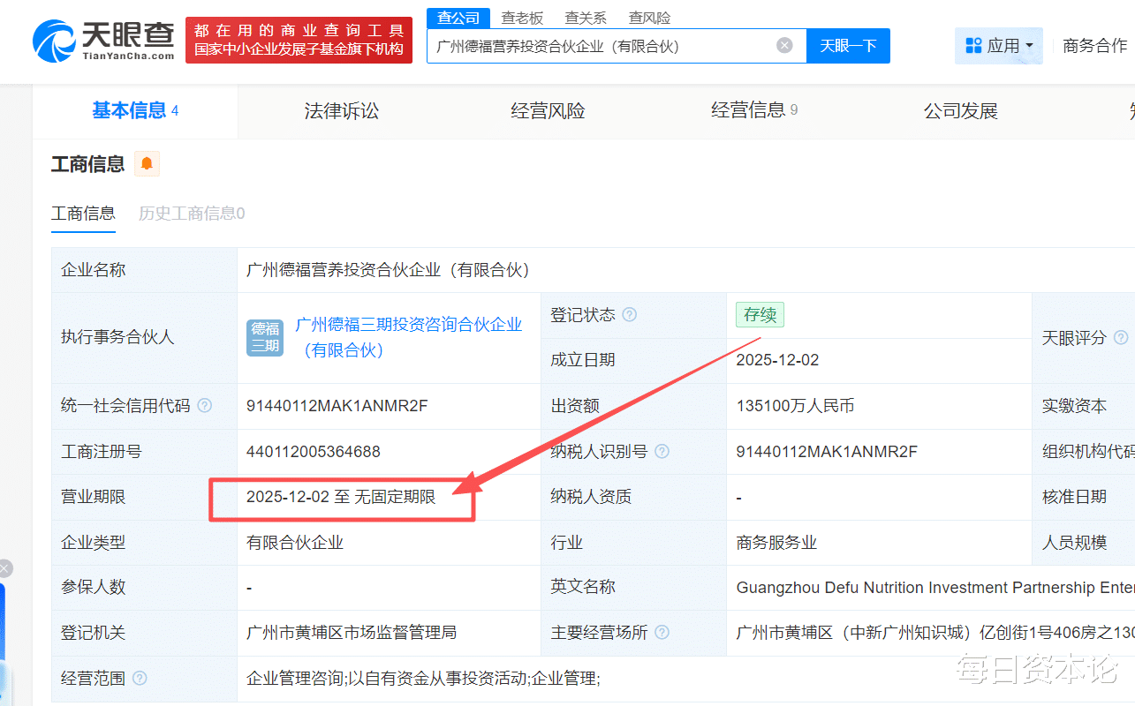This screenshot has width=1135, height=706.
Task: Open the 应用 dropdown menu
Action: coord(999,46)
